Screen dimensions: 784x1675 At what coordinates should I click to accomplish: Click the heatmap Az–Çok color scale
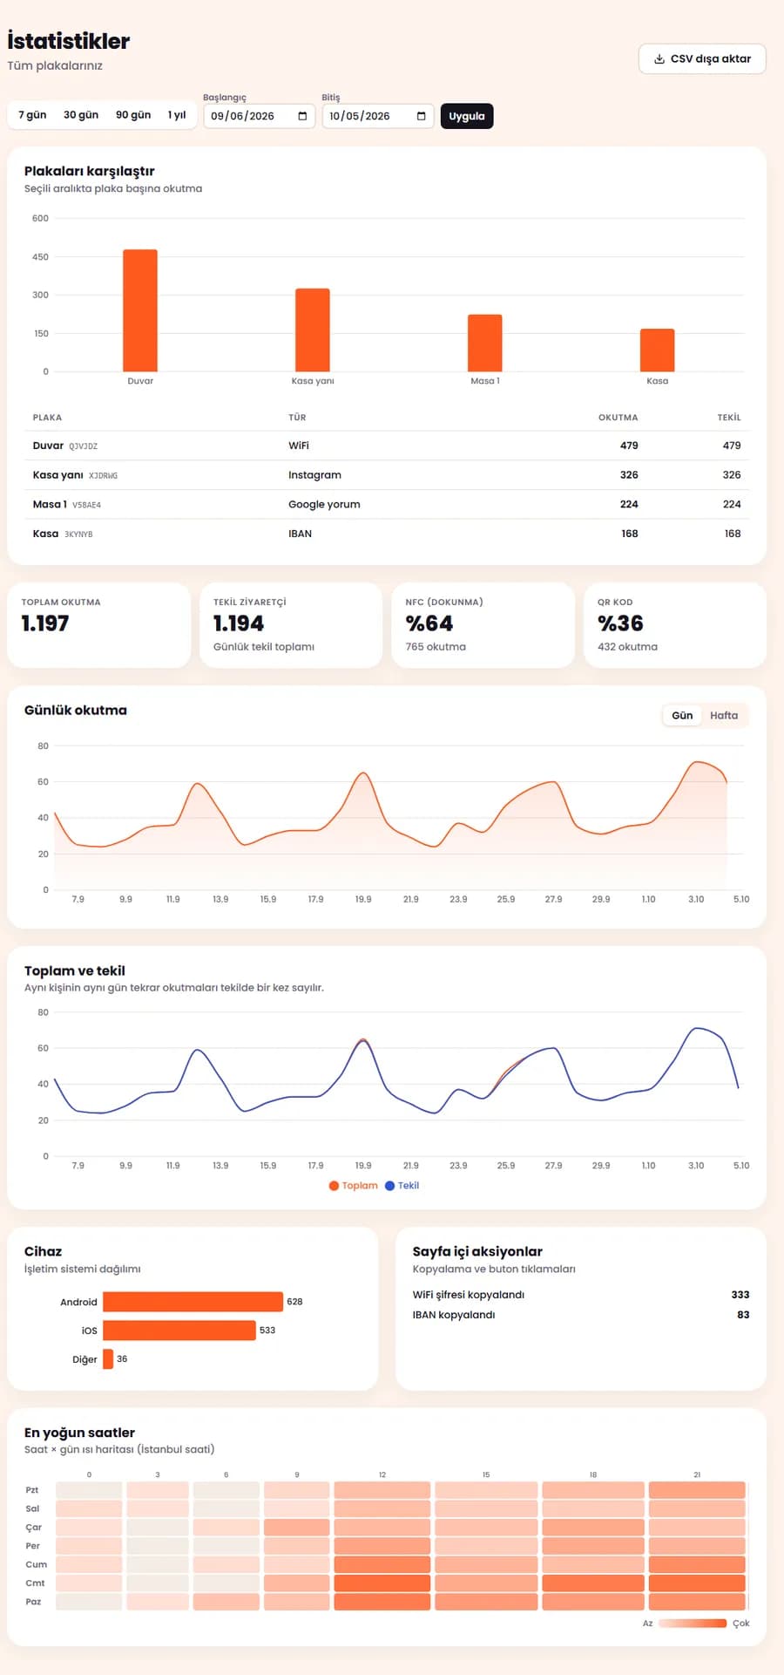693,1624
